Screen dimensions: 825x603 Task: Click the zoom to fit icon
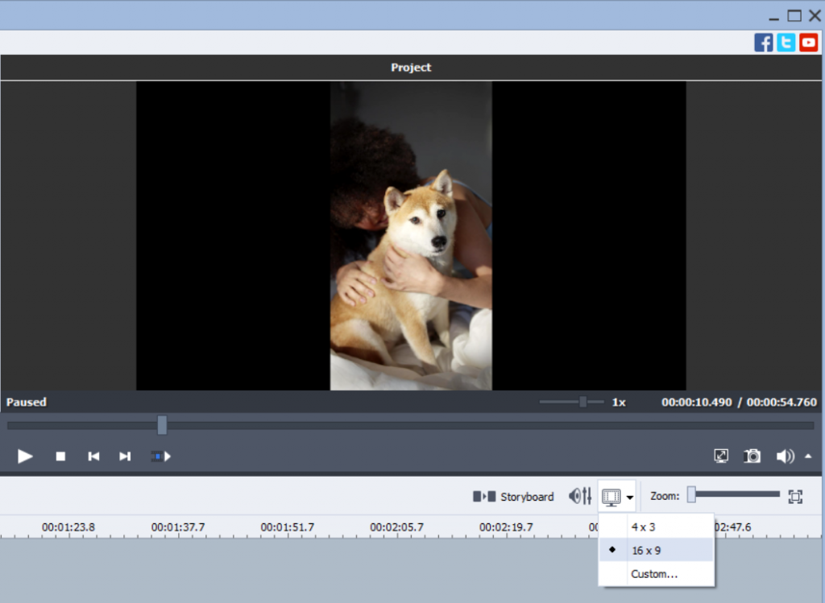click(795, 497)
